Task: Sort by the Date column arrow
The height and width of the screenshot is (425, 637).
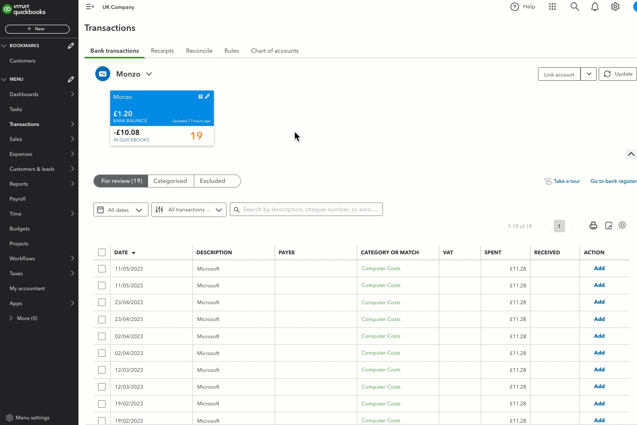Action: tap(134, 253)
